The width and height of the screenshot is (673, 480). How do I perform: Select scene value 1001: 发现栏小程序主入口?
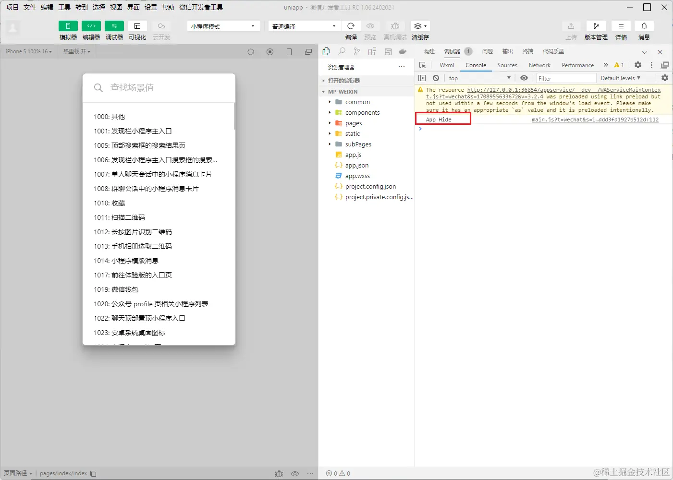pyautogui.click(x=133, y=131)
